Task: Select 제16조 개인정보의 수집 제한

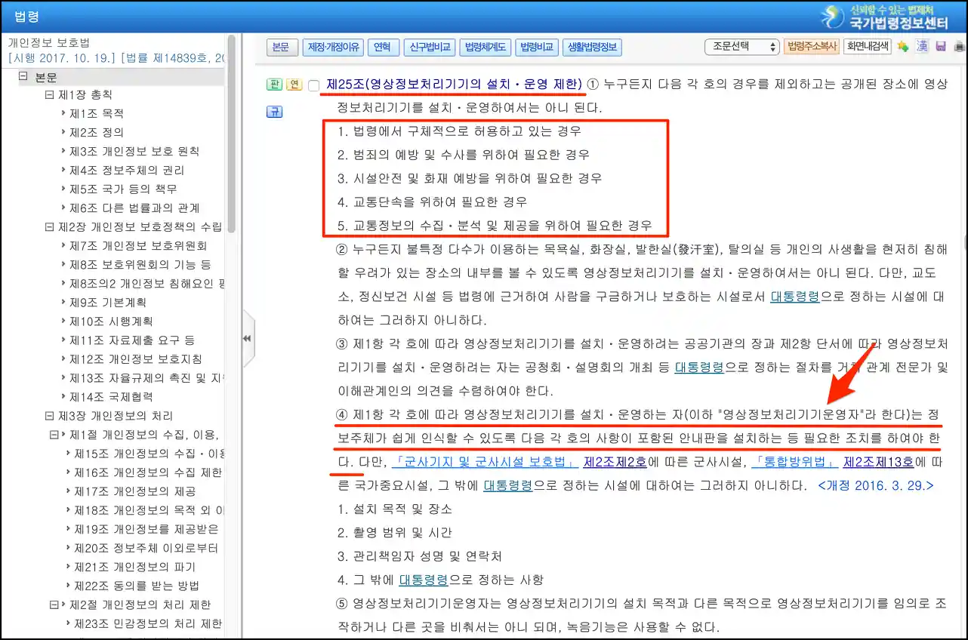Action: coord(148,472)
